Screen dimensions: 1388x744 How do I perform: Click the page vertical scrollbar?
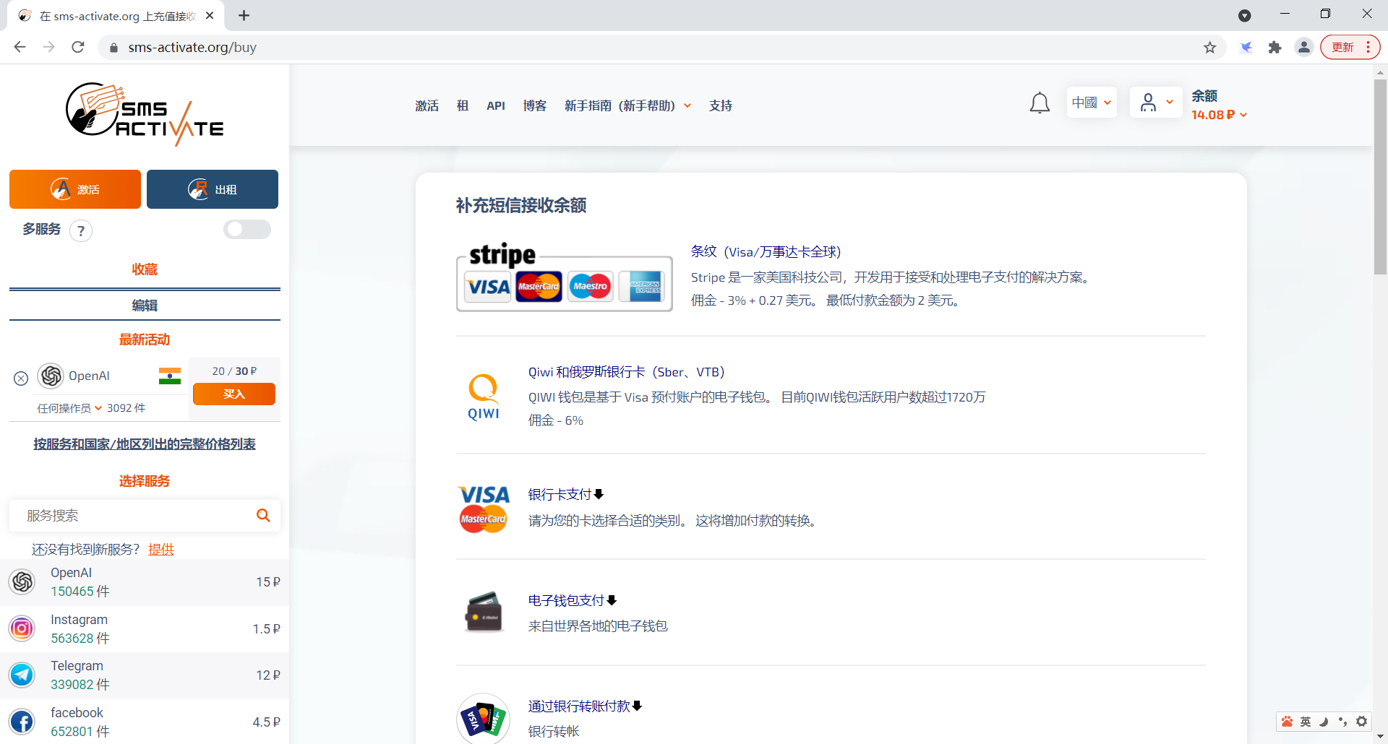click(1380, 177)
